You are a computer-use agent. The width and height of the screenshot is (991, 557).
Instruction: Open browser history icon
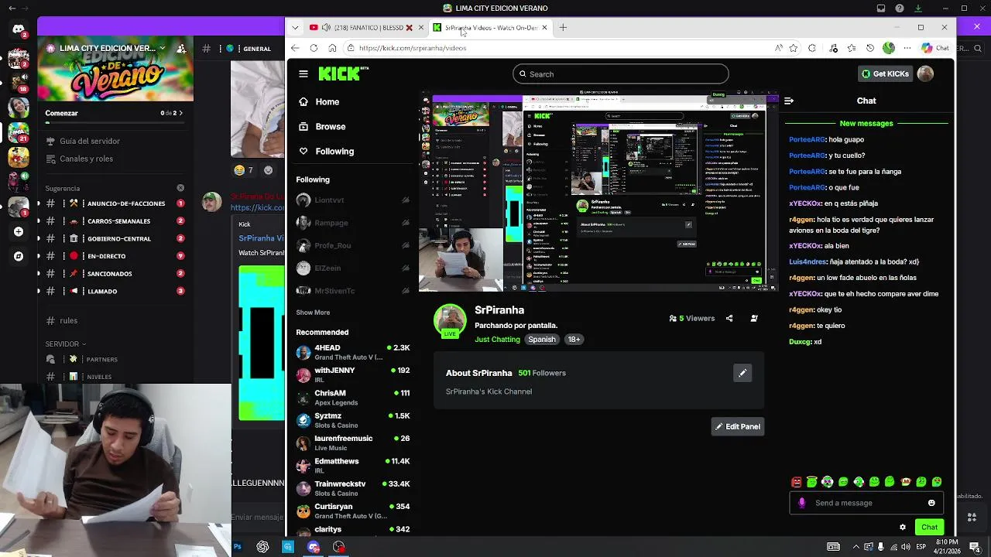(x=870, y=48)
